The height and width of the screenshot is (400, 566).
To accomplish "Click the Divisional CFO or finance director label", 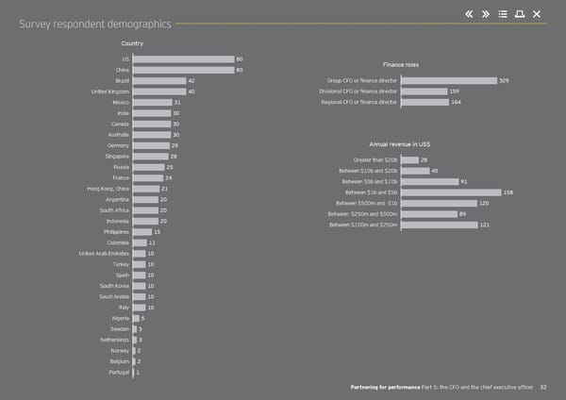I will point(358,92).
